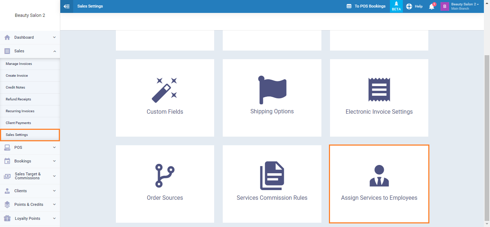Open the Electronic Invoice Settings label
Screen dimensions: 490x227
tap(379, 112)
